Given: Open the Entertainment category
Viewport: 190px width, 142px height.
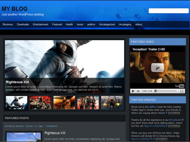Looking at the screenshot, I should [x=41, y=24].
